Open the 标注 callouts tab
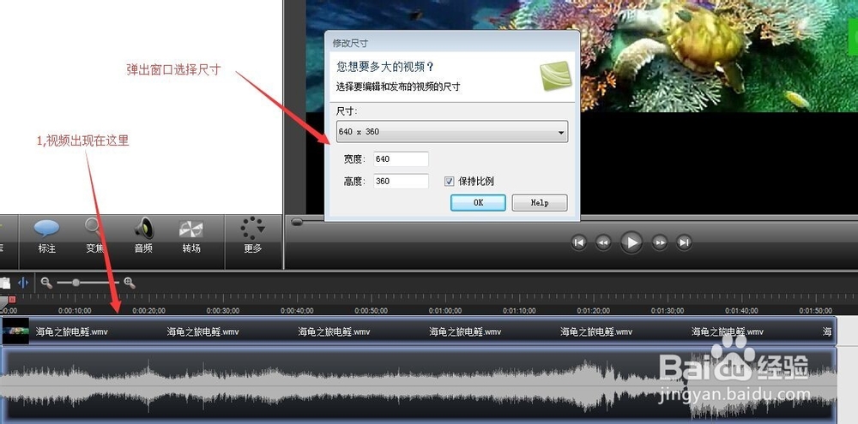This screenshot has height=424, width=858. click(x=46, y=236)
